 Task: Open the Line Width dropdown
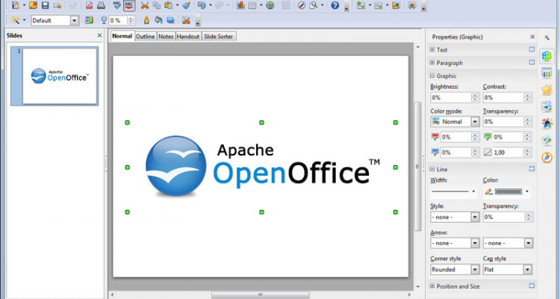pos(453,191)
